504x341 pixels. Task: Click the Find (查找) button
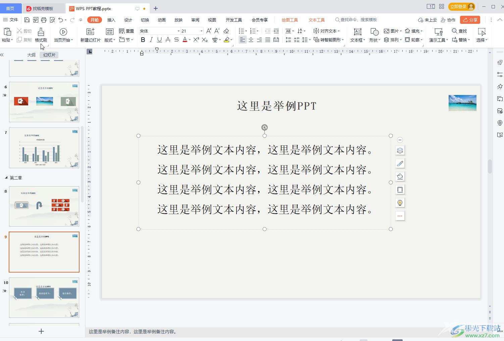459,31
